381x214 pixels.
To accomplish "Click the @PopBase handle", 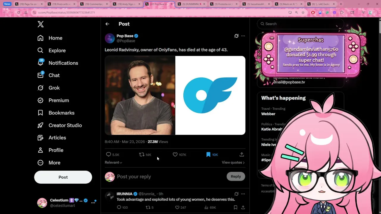I will [x=126, y=41].
